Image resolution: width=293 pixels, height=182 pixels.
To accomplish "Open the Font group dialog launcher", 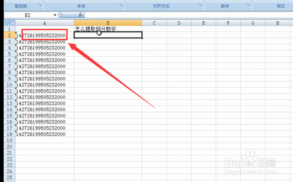I will (x=121, y=5).
